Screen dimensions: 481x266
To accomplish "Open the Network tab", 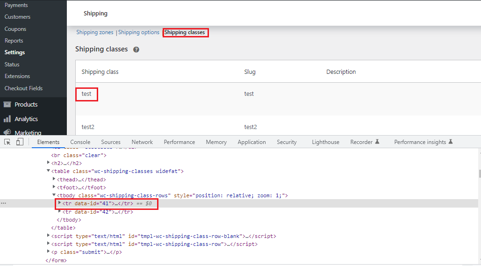I will 142,142.
